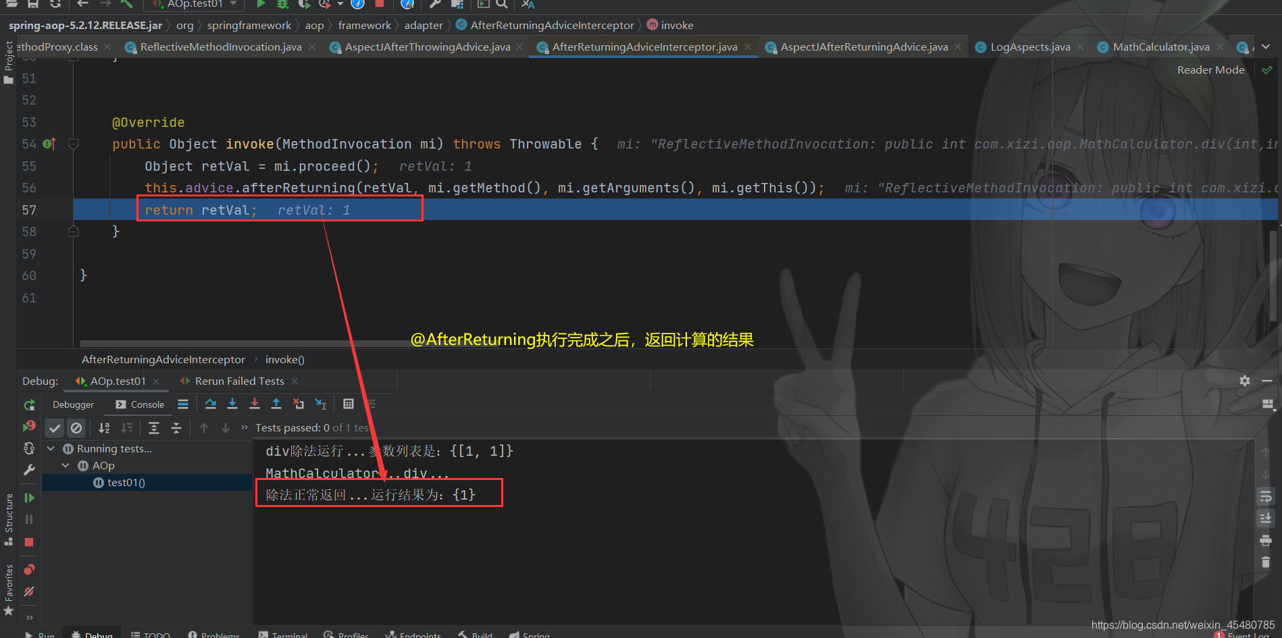Open debugger wrench settings icon

tap(29, 470)
